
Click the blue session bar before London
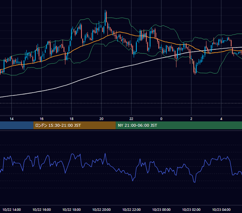[x=17, y=125]
